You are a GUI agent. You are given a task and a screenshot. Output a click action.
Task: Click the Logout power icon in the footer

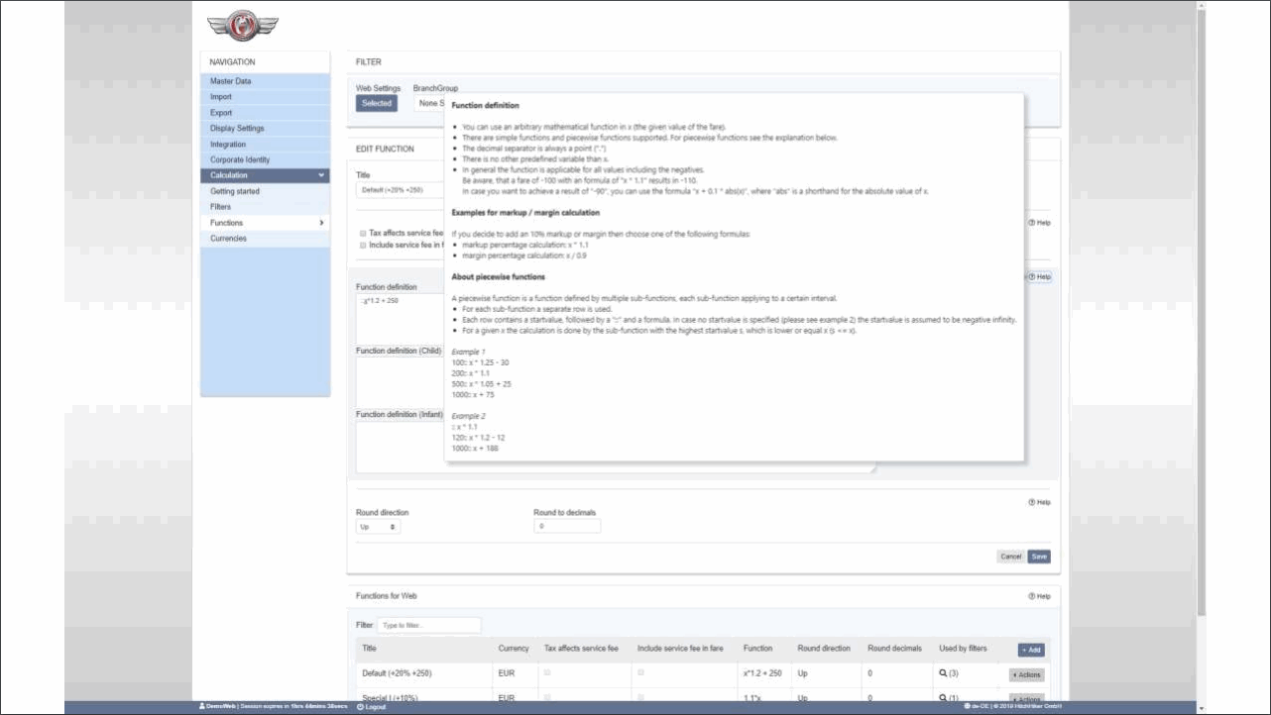[360, 707]
